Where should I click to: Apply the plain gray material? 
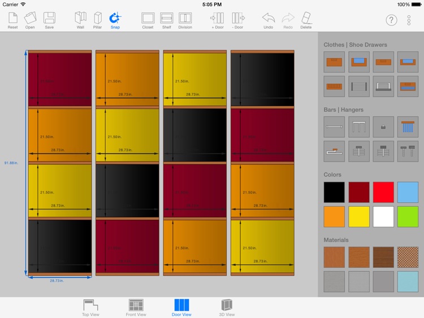pos(383,281)
